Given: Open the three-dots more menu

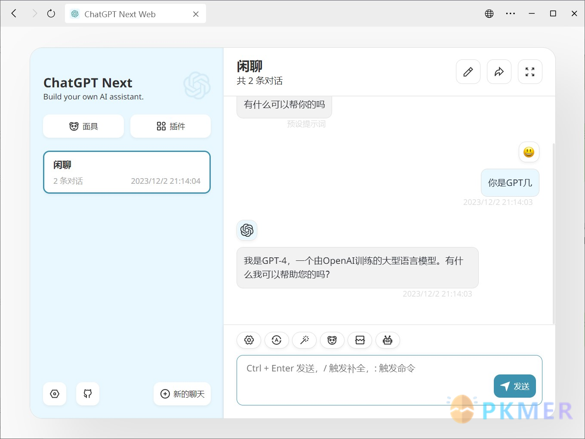Looking at the screenshot, I should tap(511, 14).
